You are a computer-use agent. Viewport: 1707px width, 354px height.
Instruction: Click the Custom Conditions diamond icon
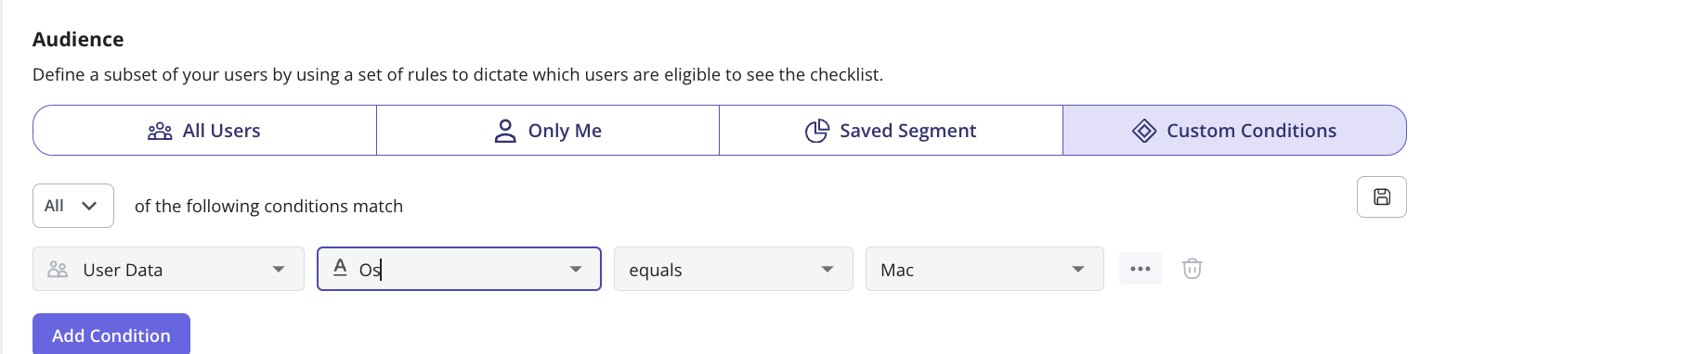point(1144,131)
